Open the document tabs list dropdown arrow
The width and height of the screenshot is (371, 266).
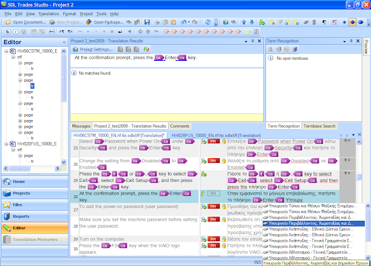click(x=353, y=135)
